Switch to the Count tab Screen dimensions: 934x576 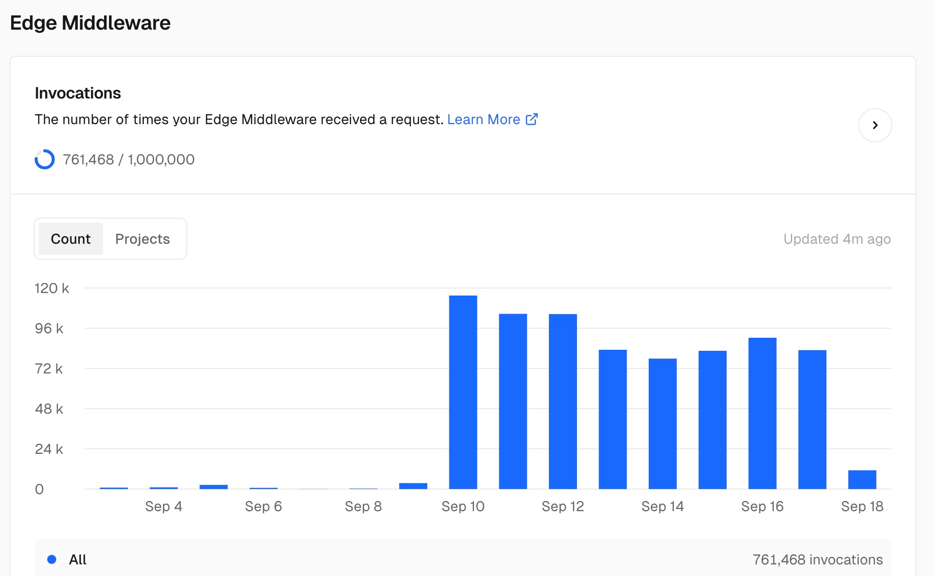click(71, 239)
